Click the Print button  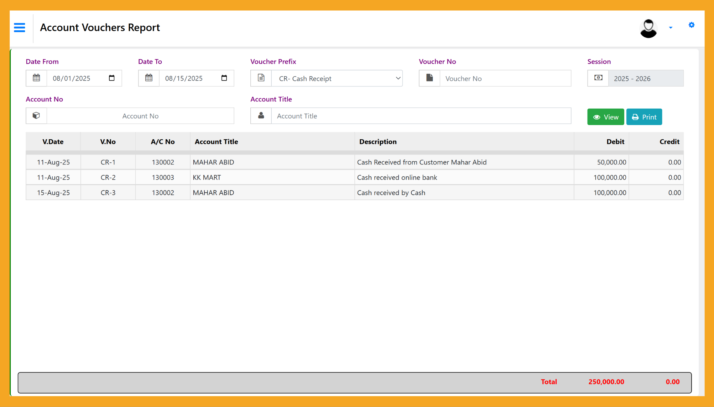coord(644,117)
